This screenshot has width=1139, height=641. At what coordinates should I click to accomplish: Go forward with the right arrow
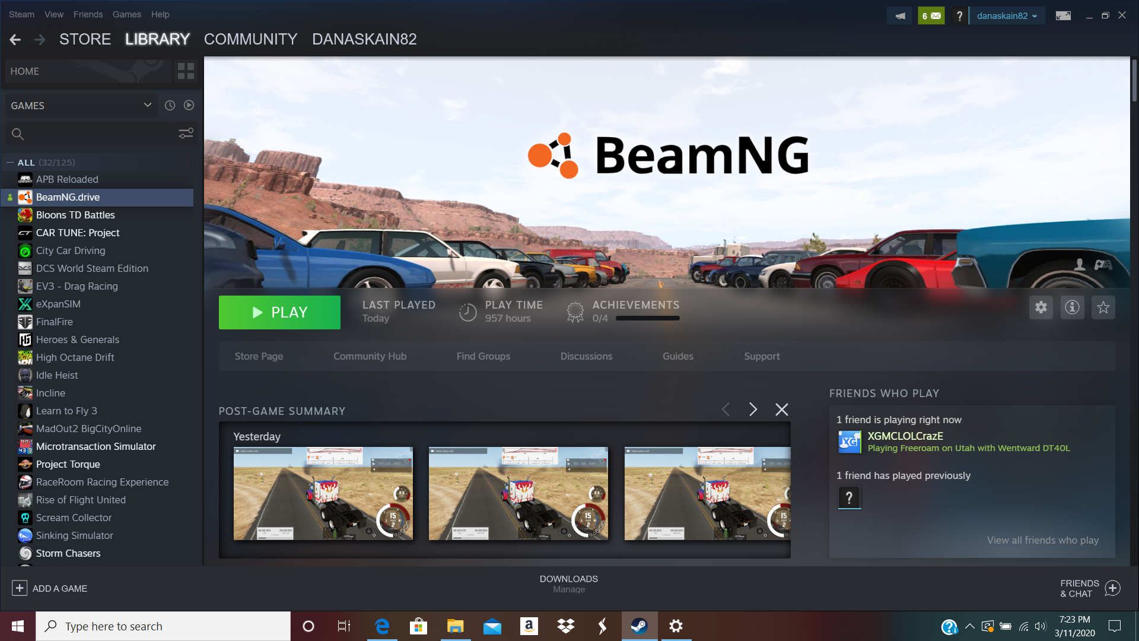pyautogui.click(x=39, y=40)
